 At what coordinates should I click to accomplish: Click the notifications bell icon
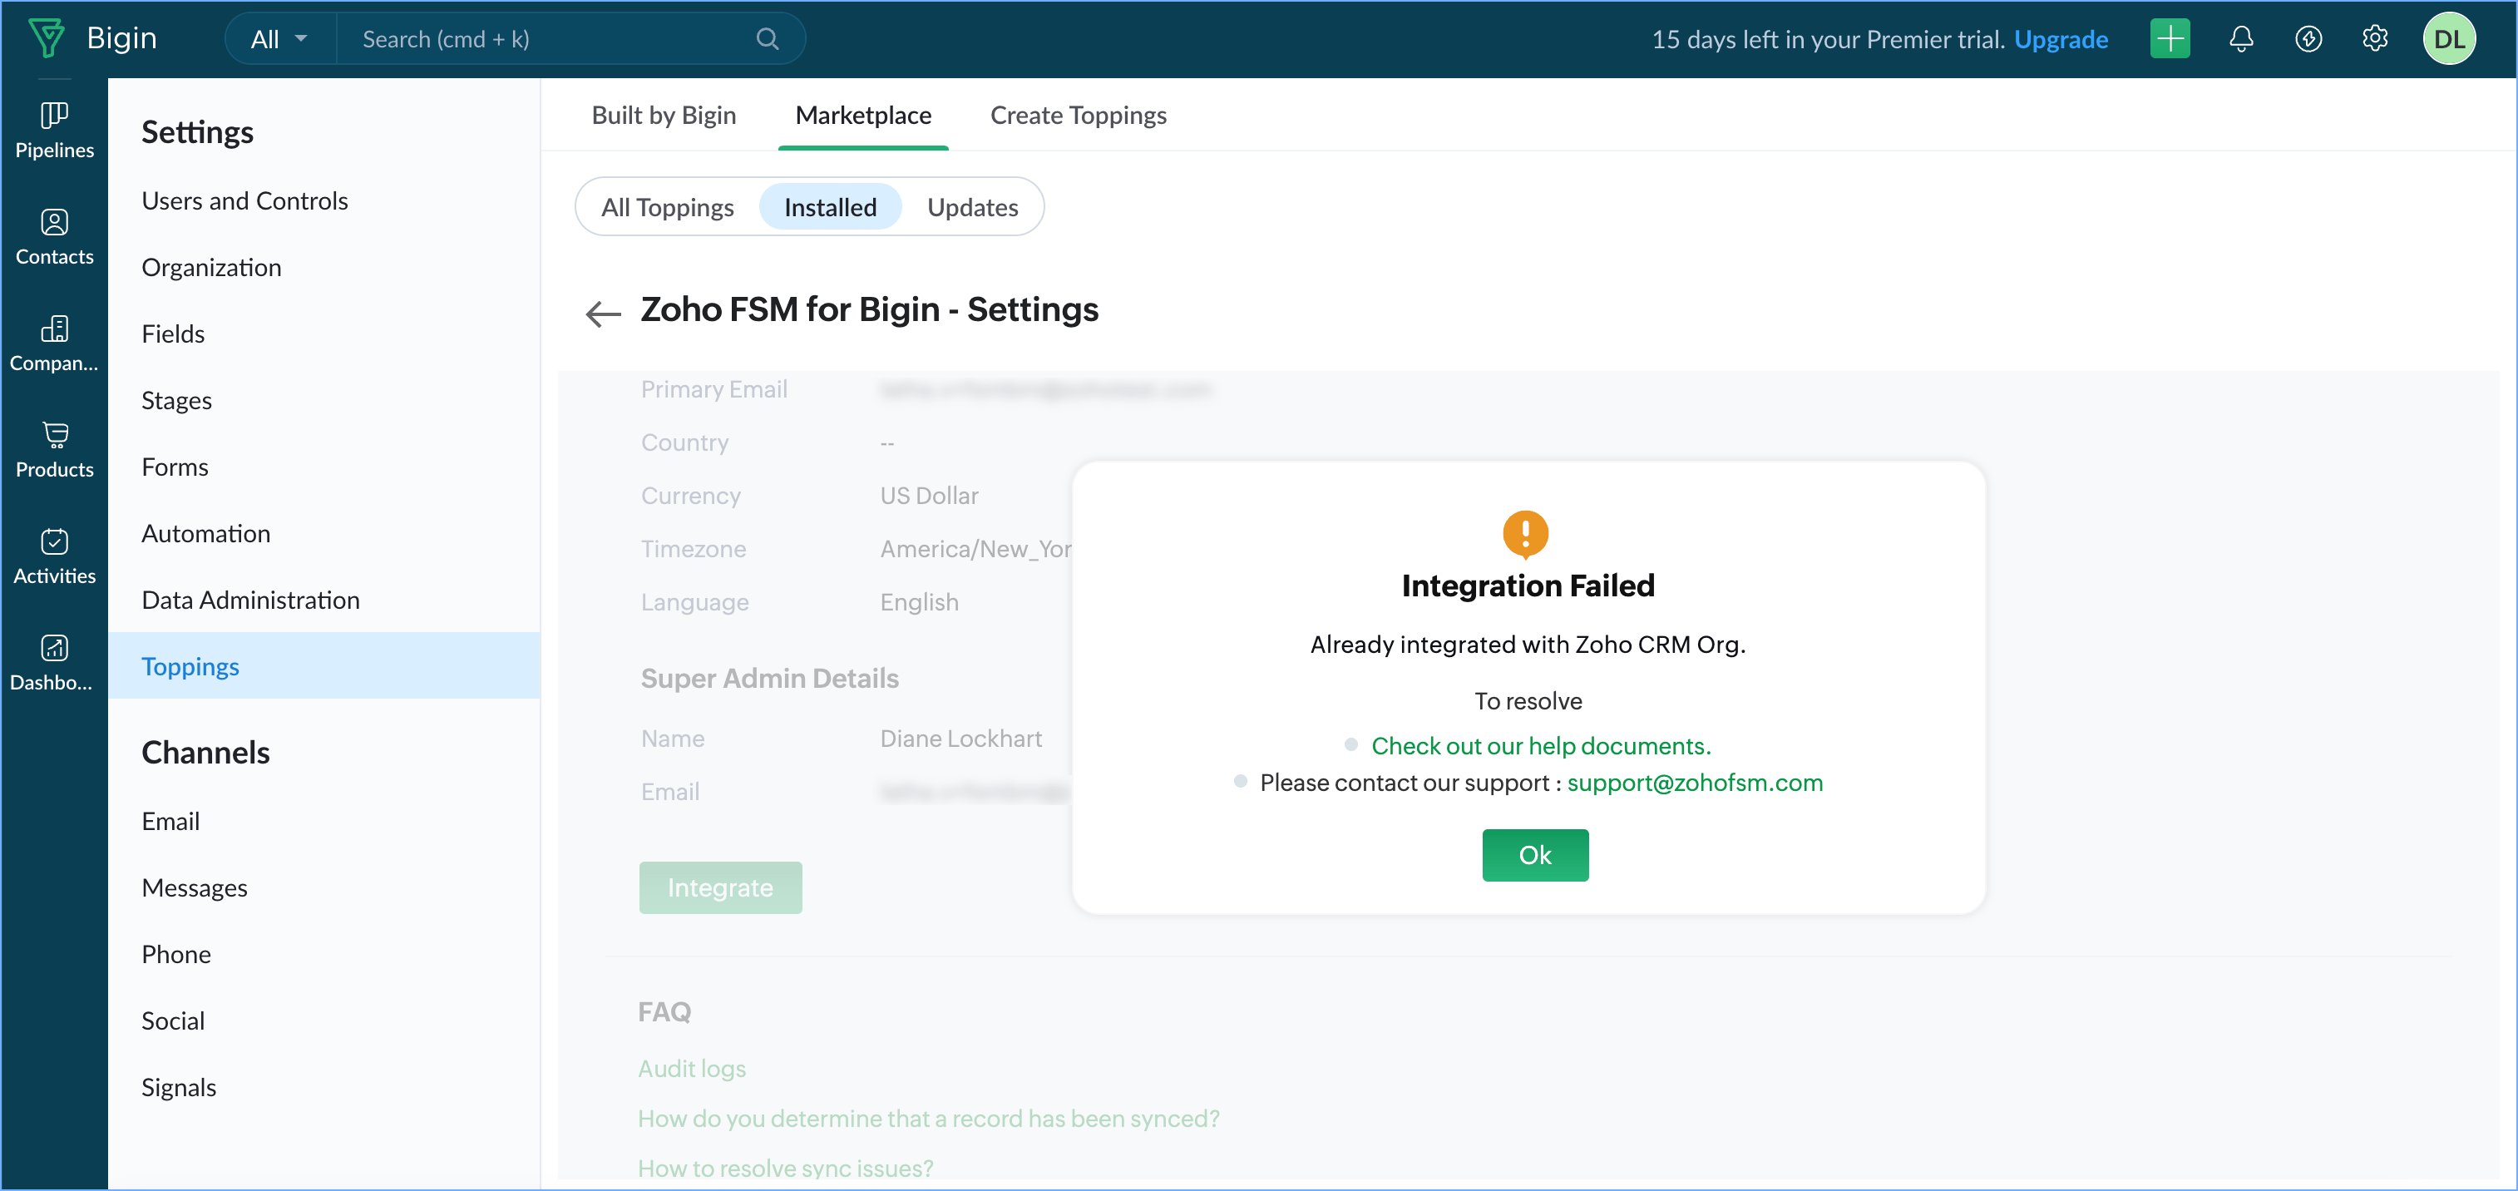click(x=2240, y=39)
